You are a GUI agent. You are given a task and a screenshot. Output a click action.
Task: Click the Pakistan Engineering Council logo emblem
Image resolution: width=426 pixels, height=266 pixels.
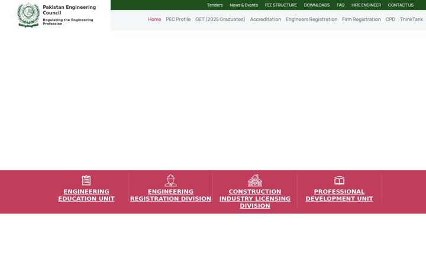click(x=28, y=15)
